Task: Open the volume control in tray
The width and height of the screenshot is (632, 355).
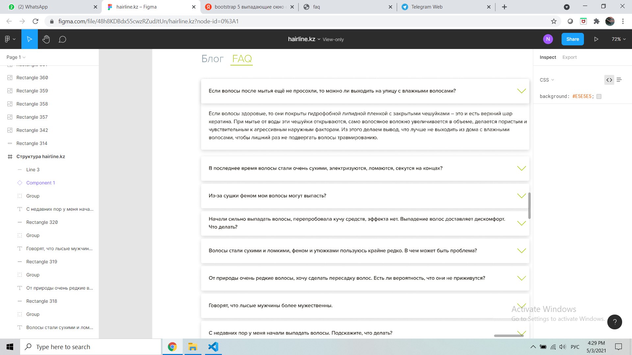Action: point(563,347)
